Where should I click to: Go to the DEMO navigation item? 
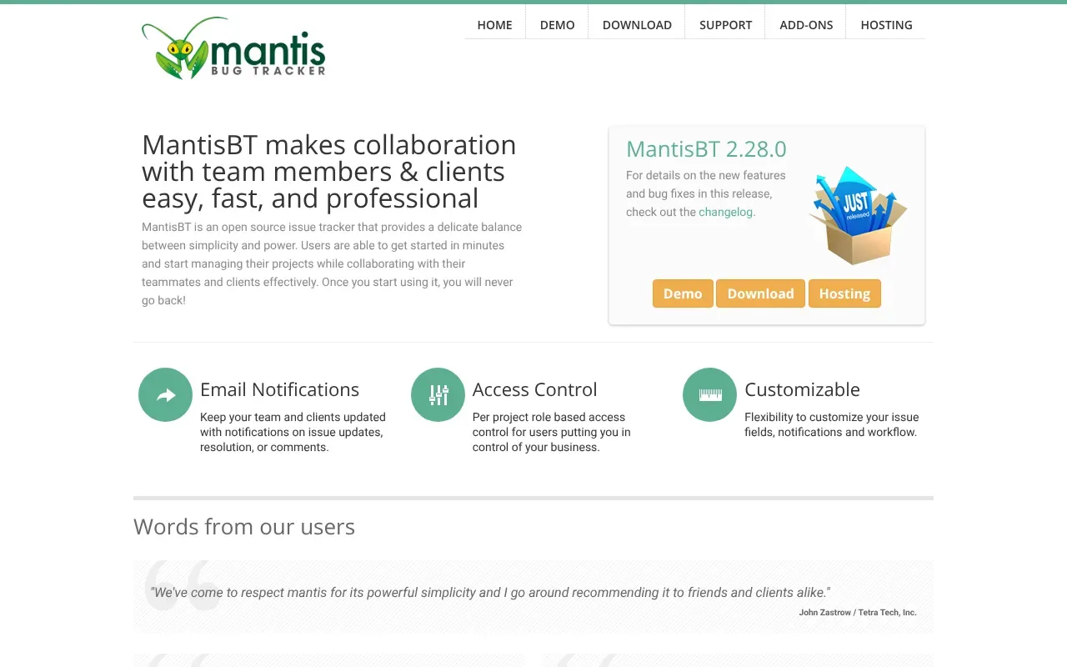pos(557,25)
